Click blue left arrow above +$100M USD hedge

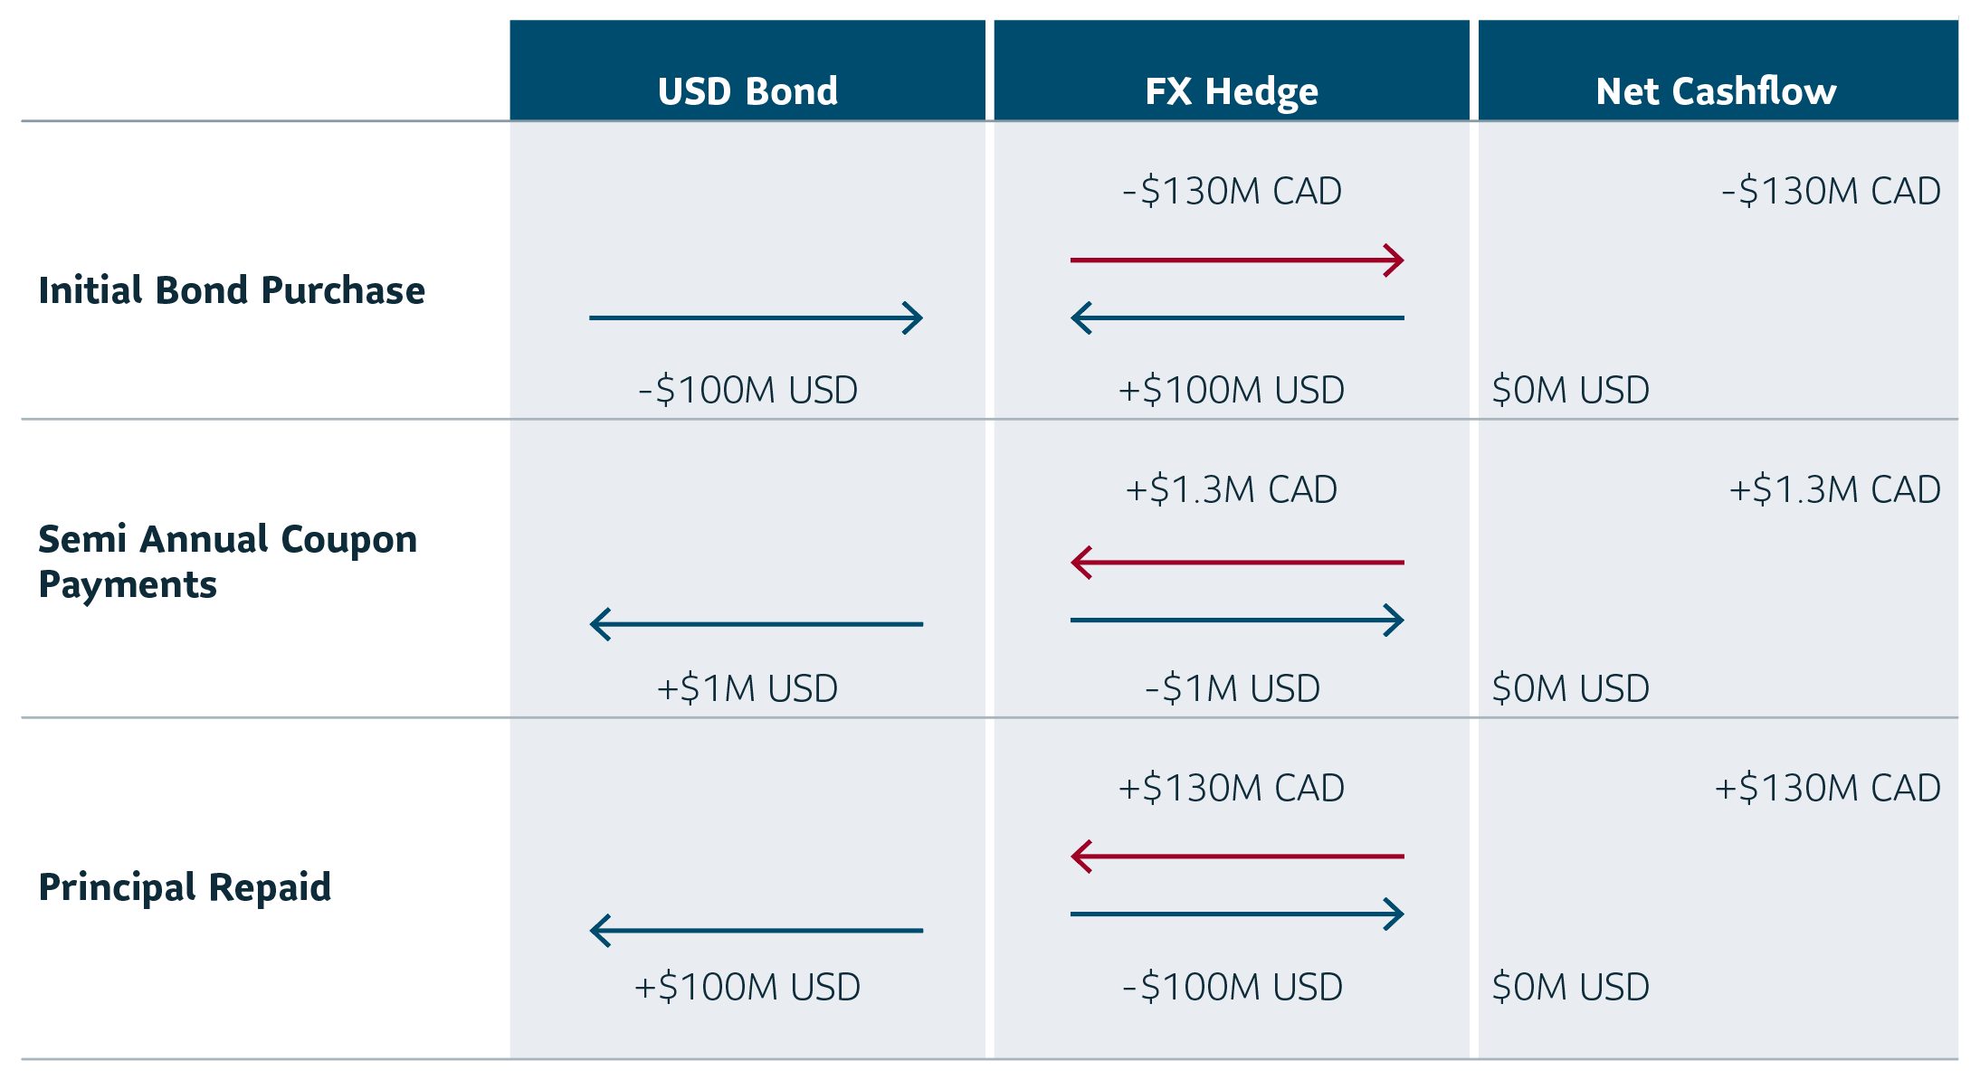[1237, 318]
